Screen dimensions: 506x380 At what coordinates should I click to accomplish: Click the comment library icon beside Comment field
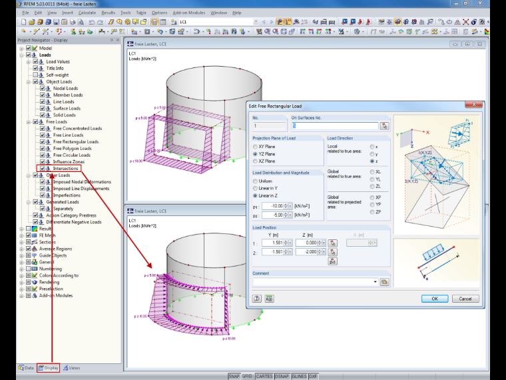(x=384, y=282)
